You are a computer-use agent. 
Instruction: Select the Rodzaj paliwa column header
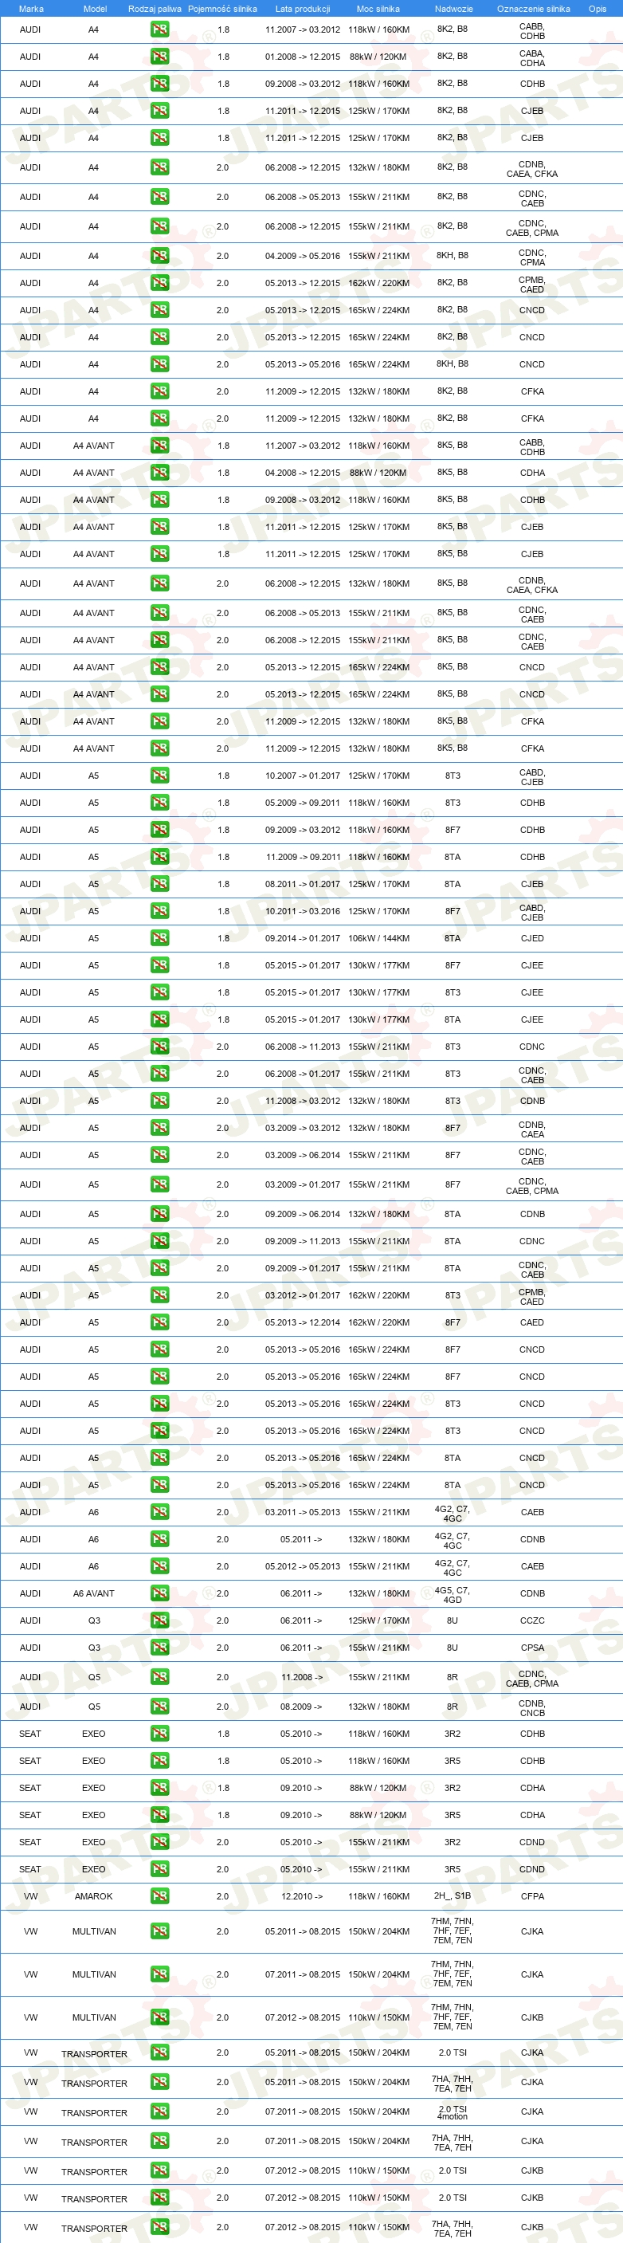click(x=155, y=9)
